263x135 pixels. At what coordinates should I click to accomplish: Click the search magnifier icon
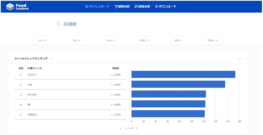[x=59, y=24]
